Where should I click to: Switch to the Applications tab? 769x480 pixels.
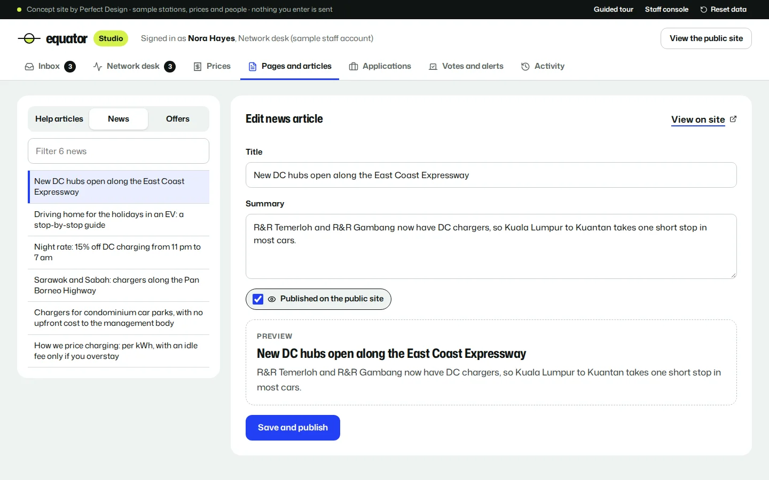380,66
